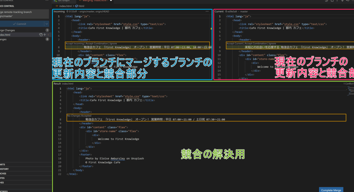Click the Incoming commit hash 5133cff icon
This screenshot has height=192, width=354.
pos(67,11)
